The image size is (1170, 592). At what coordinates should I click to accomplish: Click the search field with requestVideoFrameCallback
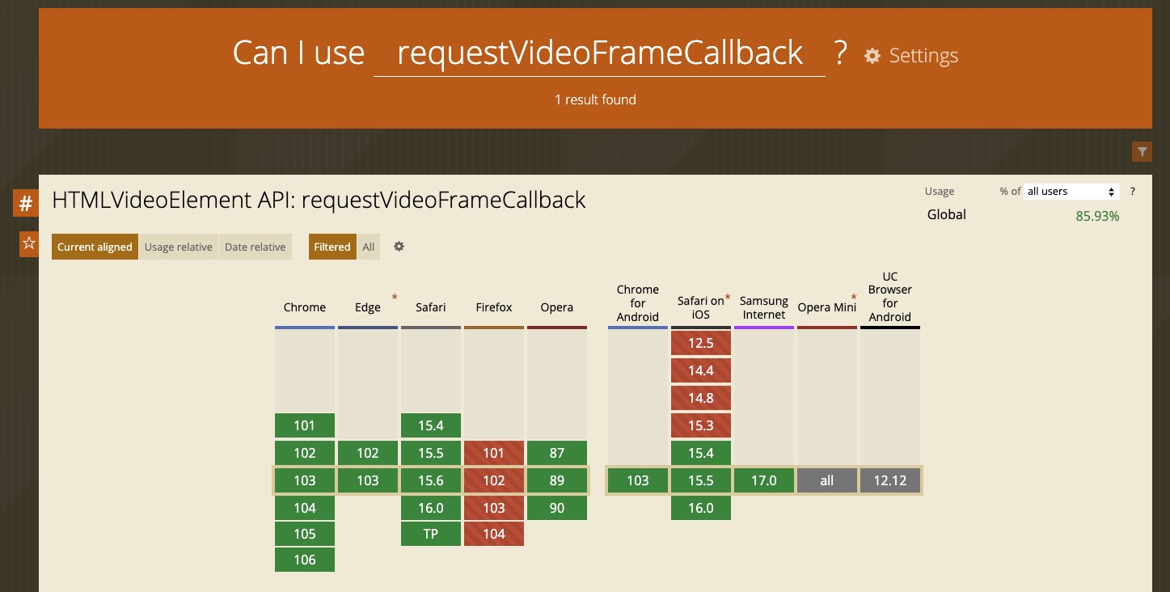coord(599,53)
